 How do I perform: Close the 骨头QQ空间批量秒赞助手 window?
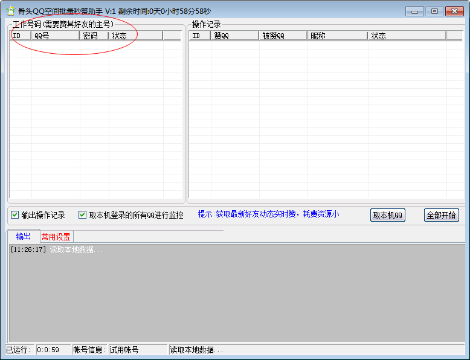click(x=454, y=11)
